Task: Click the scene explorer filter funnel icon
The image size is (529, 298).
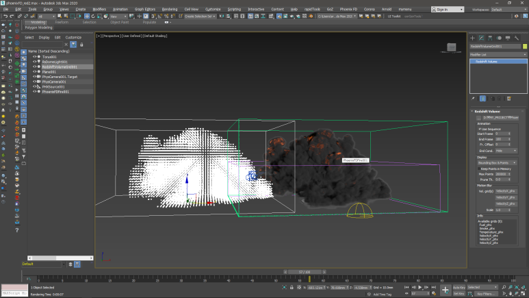Action: click(73, 45)
